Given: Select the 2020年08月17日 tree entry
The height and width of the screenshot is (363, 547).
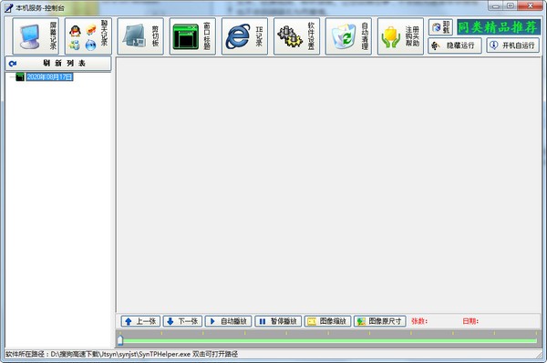Looking at the screenshot, I should (49, 77).
